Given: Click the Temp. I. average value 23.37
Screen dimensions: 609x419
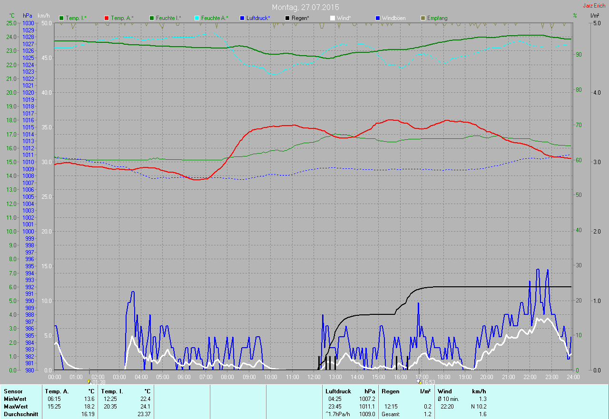Looking at the screenshot, I should (144, 414).
